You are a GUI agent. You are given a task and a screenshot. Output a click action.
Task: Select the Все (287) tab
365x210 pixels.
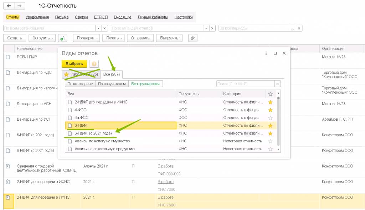pyautogui.click(x=112, y=74)
